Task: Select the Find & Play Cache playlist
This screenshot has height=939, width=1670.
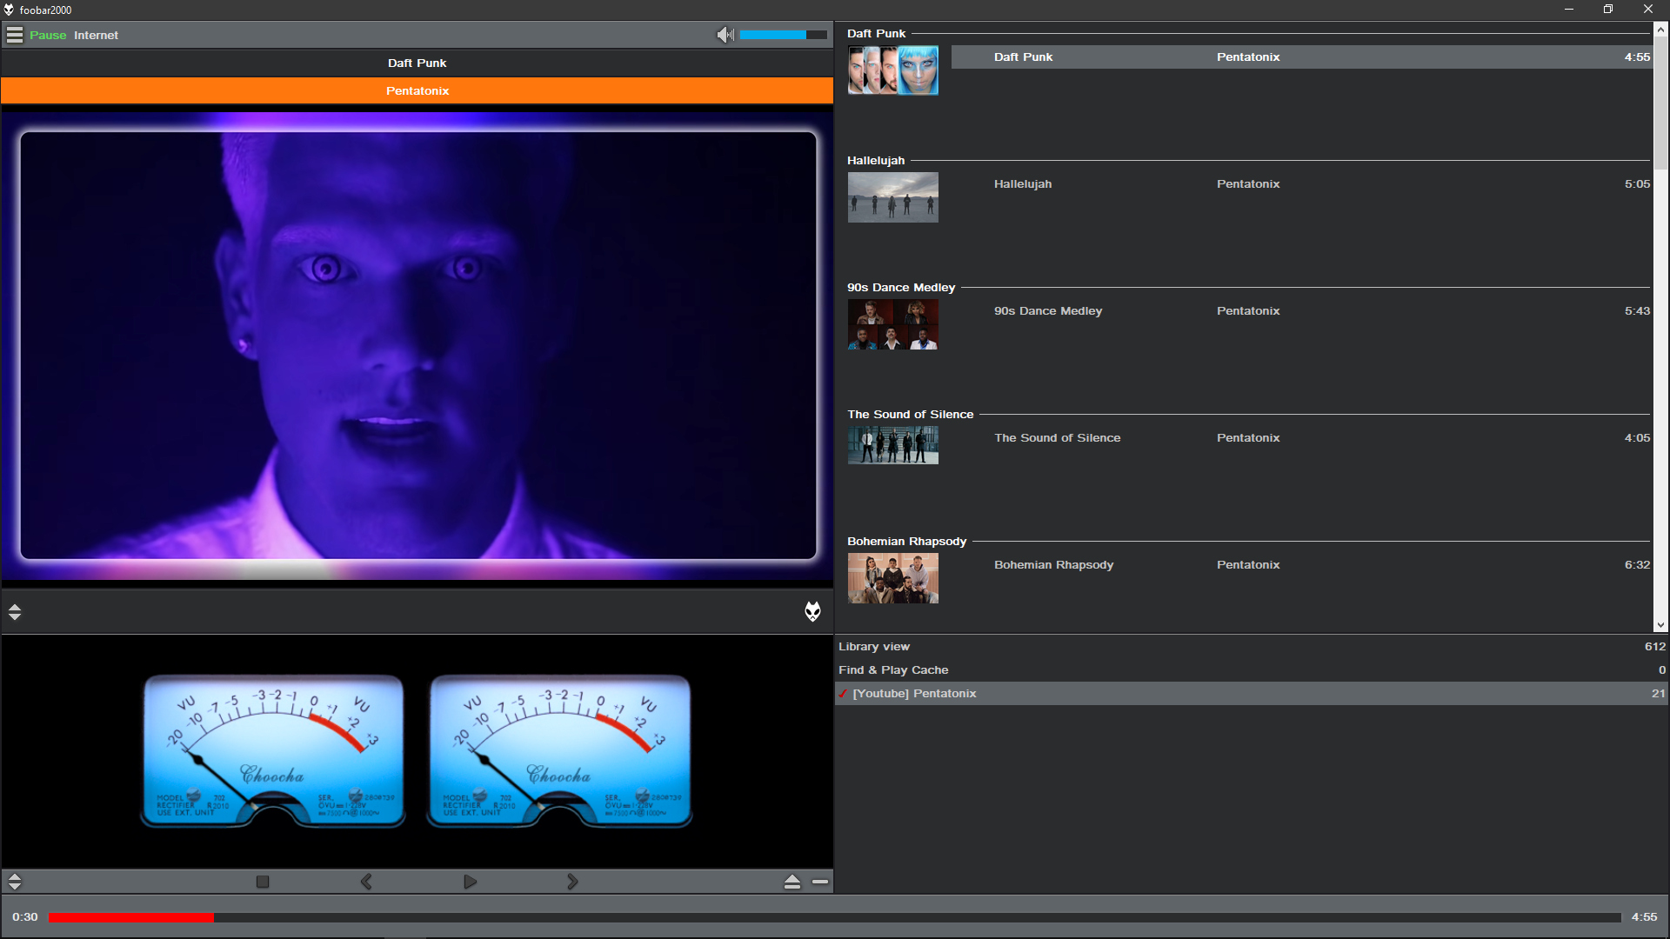Action: point(893,669)
